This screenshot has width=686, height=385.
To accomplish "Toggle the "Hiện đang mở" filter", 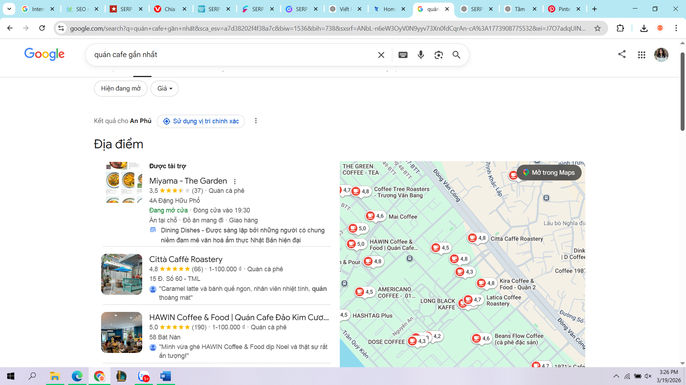I will click(x=121, y=88).
